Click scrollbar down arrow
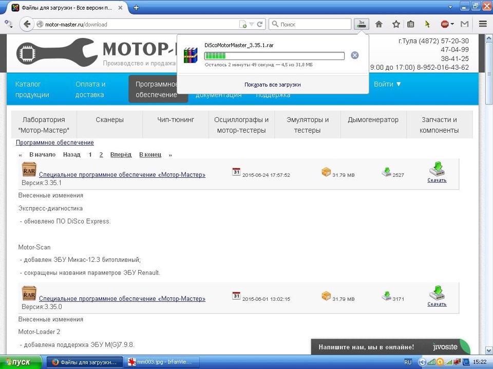 point(489,350)
